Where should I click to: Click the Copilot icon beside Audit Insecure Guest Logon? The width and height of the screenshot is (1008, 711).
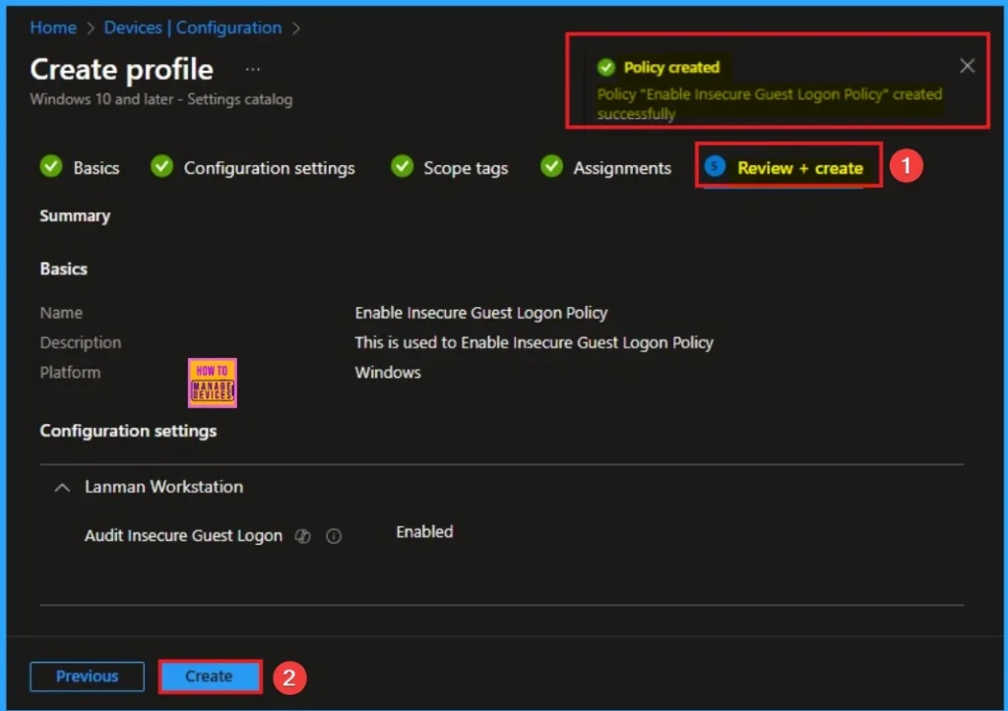coord(303,536)
